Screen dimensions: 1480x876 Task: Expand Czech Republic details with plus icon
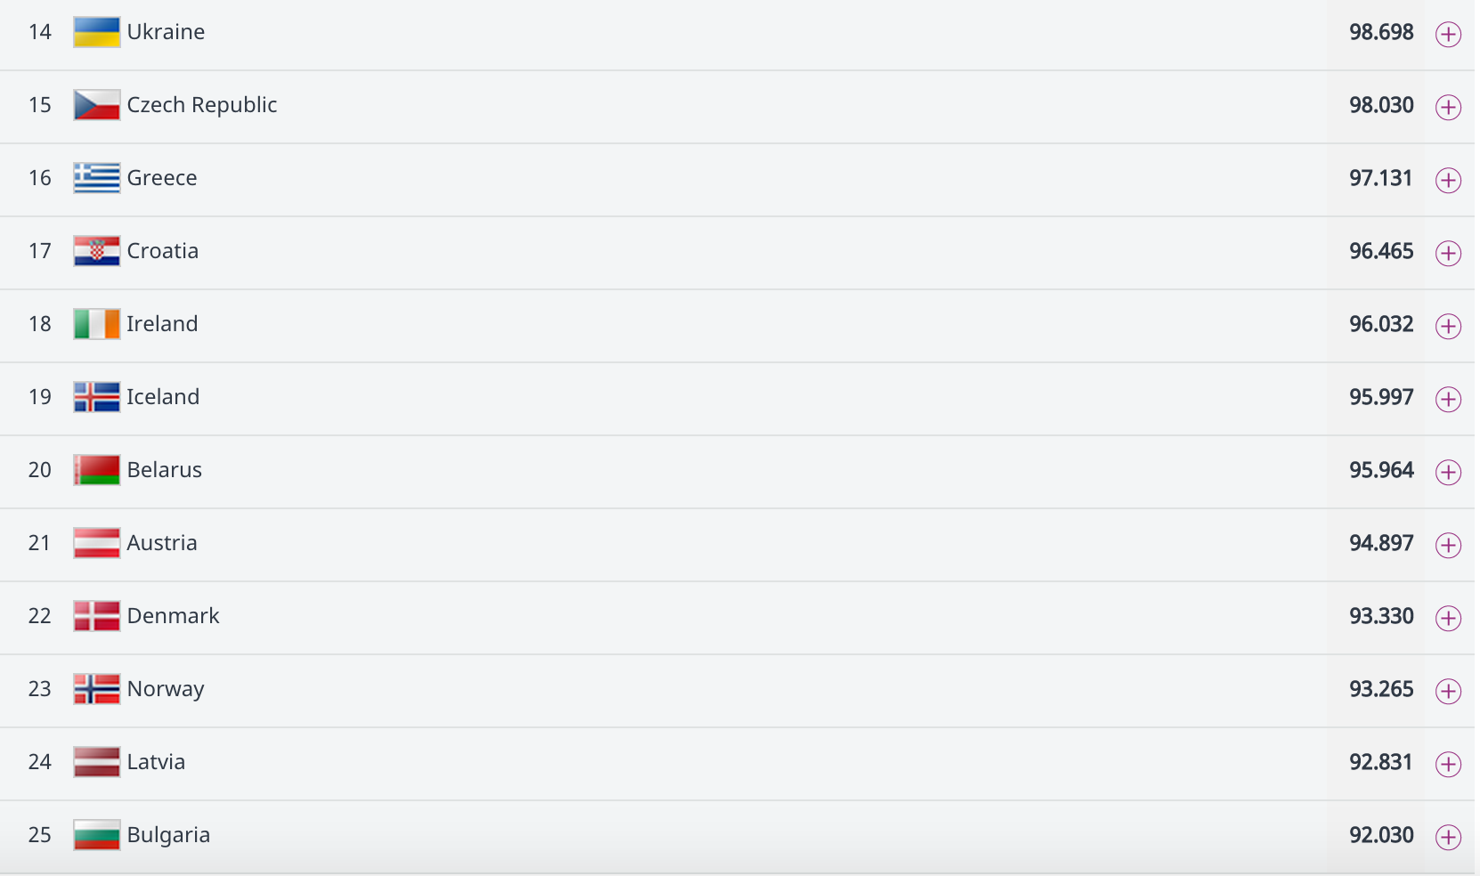(1449, 108)
